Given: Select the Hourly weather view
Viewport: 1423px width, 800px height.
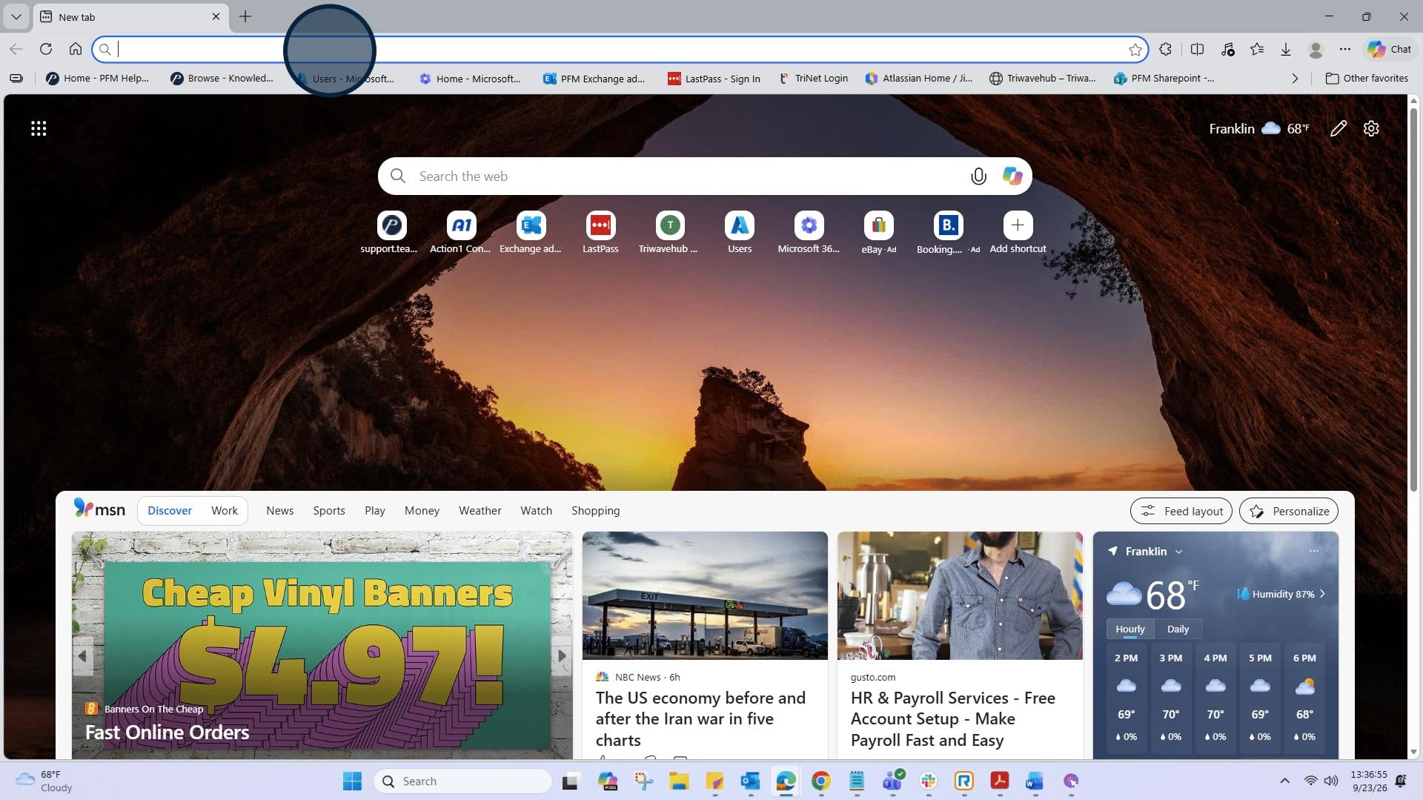Looking at the screenshot, I should (1130, 629).
